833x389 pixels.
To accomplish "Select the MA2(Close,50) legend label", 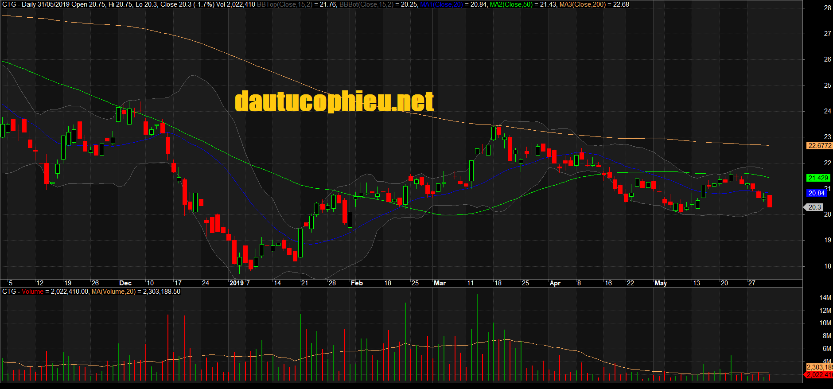I will (511, 4).
